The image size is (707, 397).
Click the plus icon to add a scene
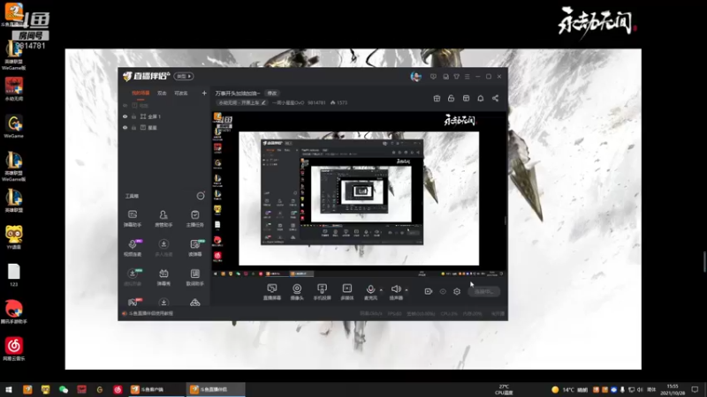[204, 94]
